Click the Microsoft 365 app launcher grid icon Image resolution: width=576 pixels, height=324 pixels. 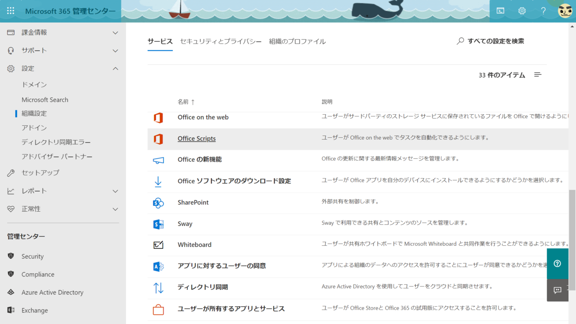pyautogui.click(x=10, y=11)
